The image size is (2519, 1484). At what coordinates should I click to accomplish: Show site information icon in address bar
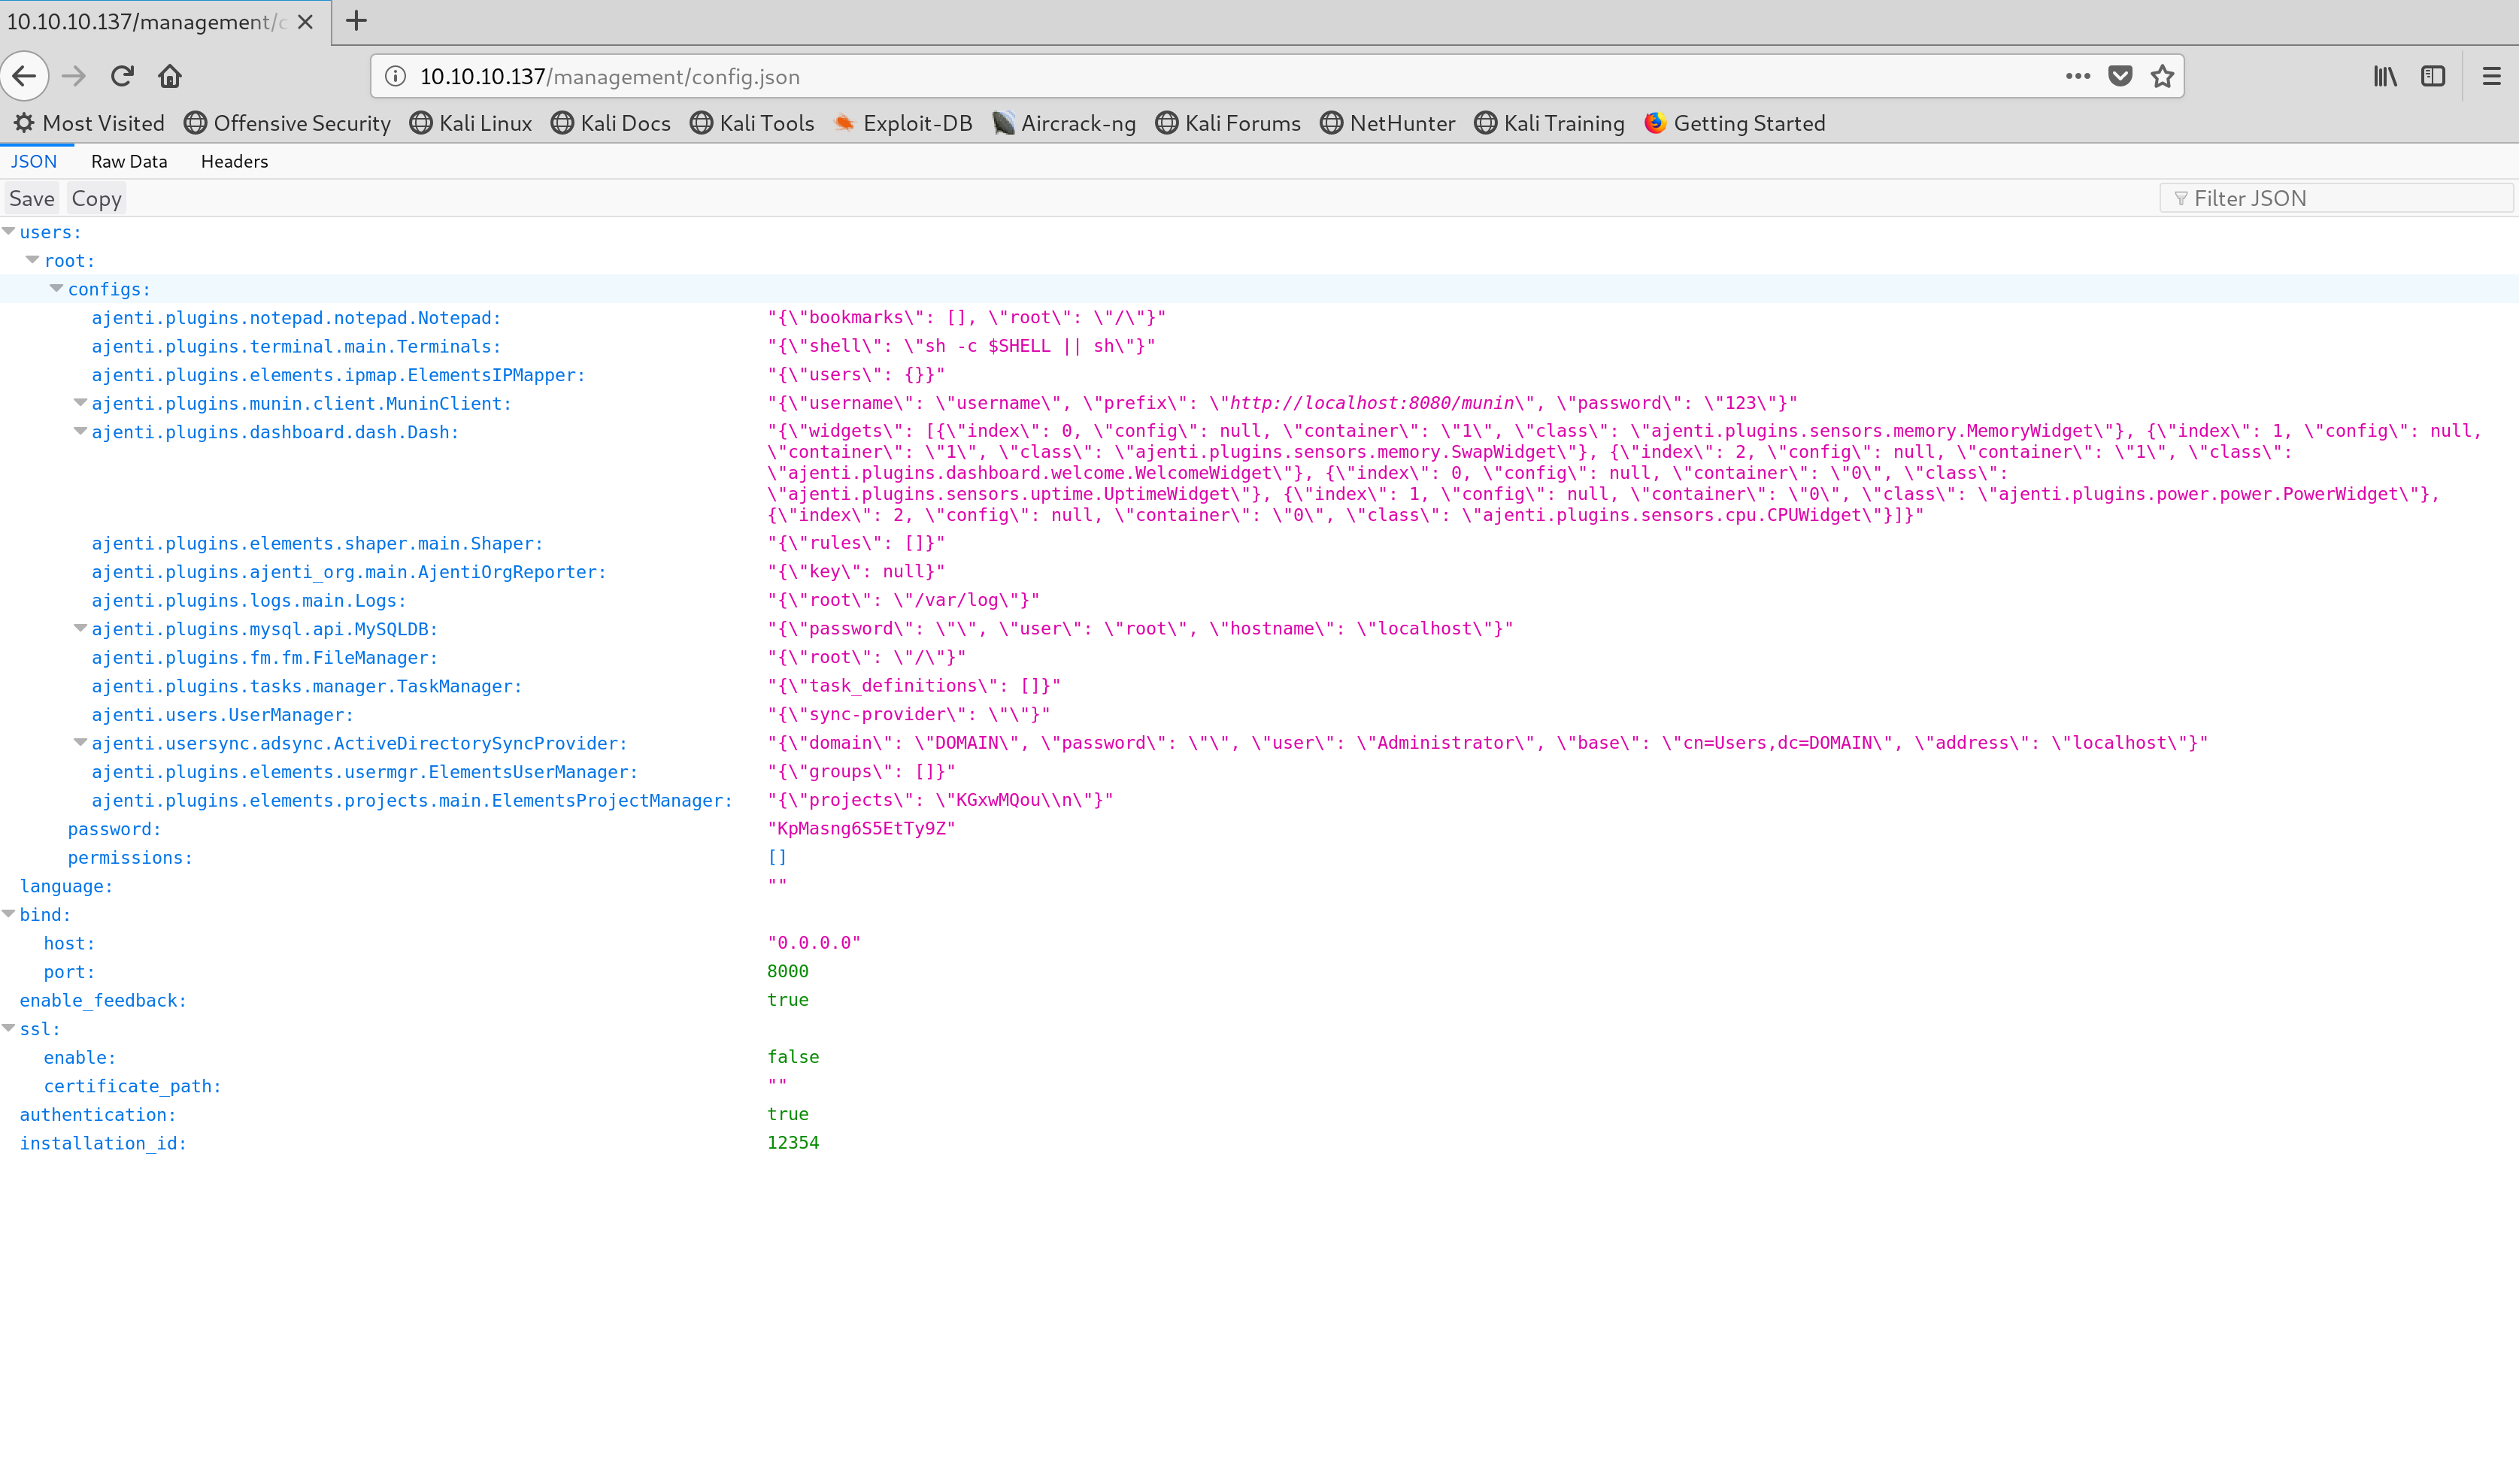click(x=395, y=77)
